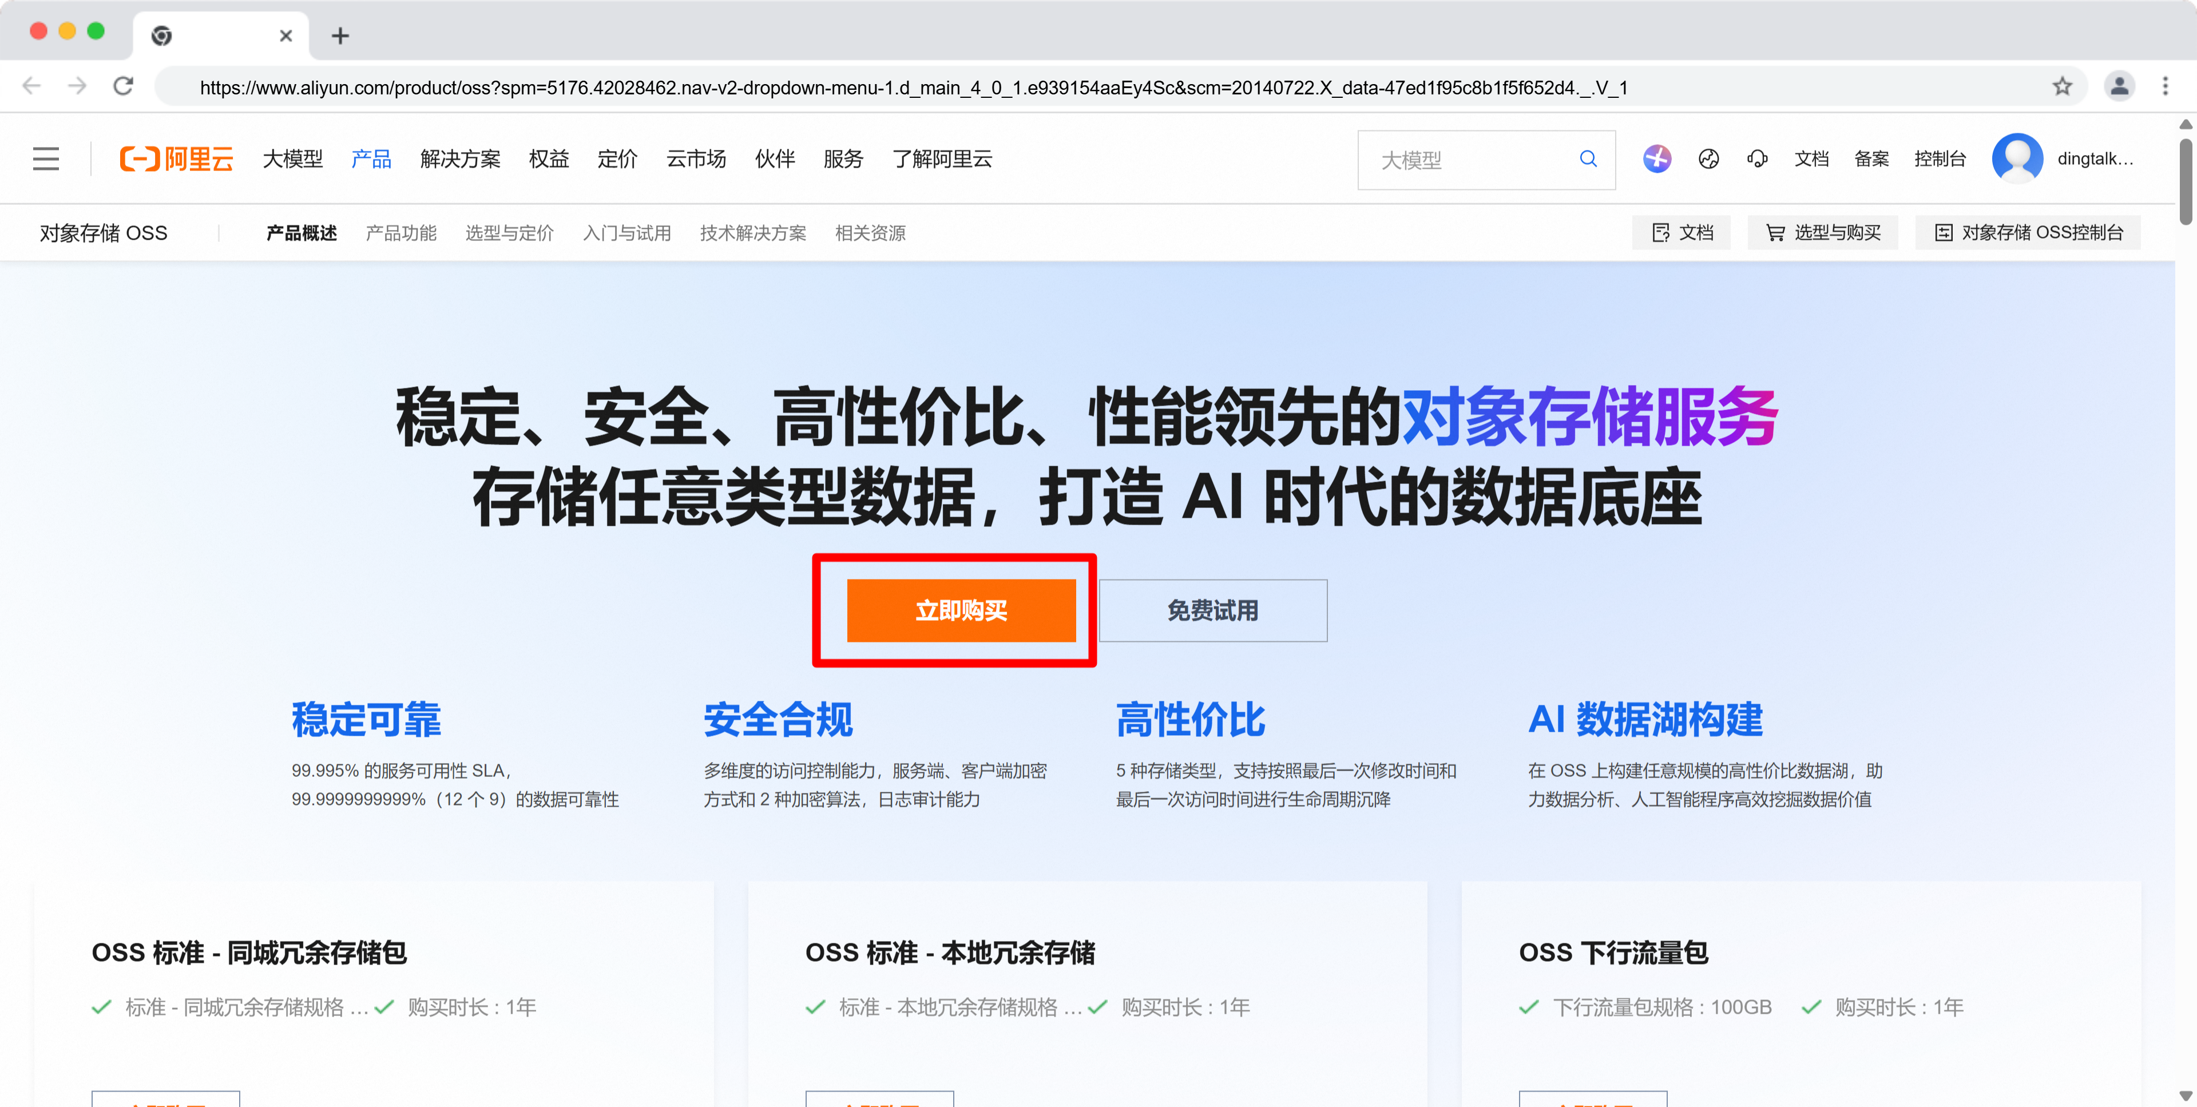Open a new browser tab
The width and height of the screenshot is (2197, 1107).
[x=340, y=36]
